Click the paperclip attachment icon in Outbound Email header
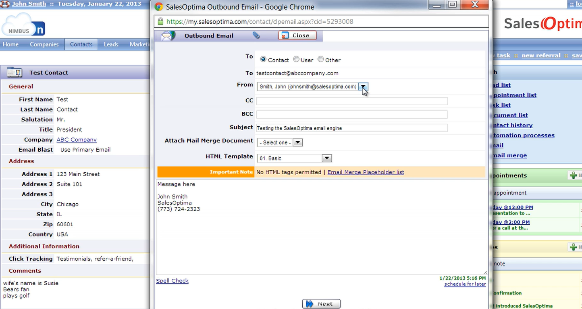This screenshot has height=309, width=582. point(257,35)
